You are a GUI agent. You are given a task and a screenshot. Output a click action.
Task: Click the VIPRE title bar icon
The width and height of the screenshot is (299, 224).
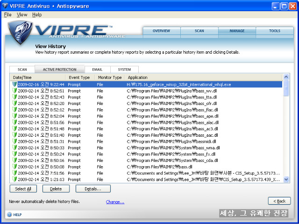point(5,6)
